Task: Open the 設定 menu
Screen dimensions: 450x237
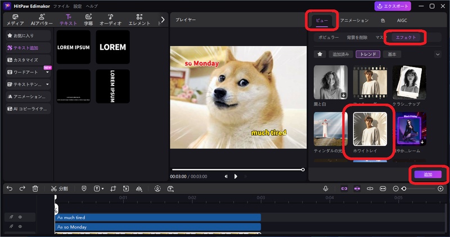Action: tap(78, 6)
